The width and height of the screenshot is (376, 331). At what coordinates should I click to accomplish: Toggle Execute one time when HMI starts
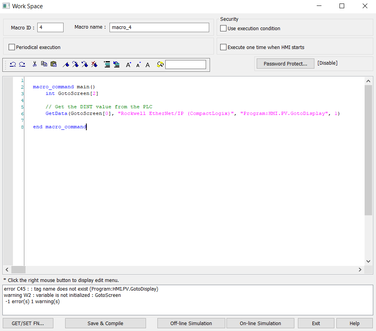pos(223,47)
